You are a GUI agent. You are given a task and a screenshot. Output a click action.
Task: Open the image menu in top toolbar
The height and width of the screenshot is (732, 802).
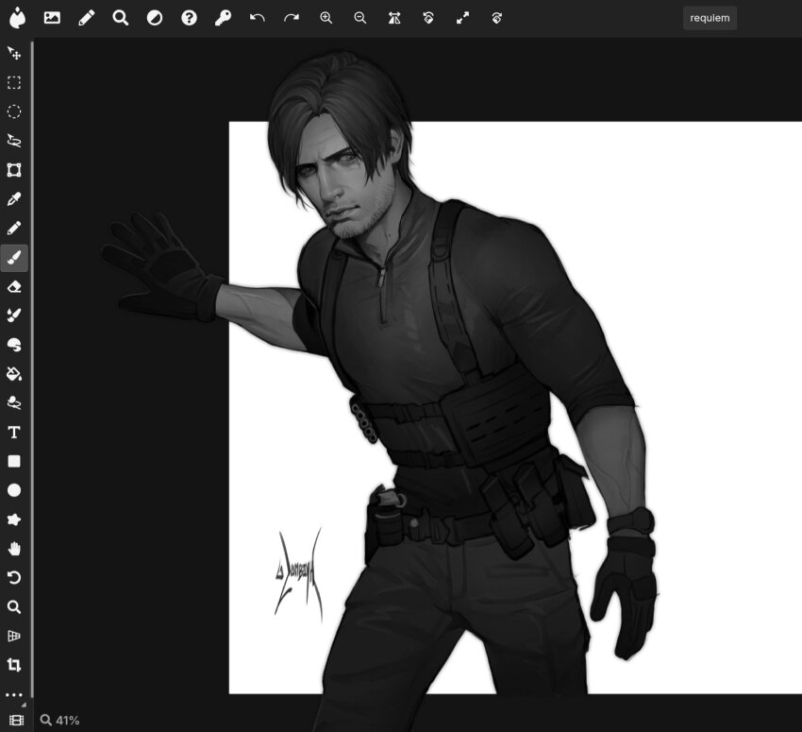point(52,18)
